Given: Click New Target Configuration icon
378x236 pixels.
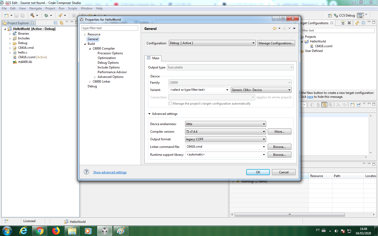Looking at the screenshot, I should pyautogui.click(x=343, y=23).
